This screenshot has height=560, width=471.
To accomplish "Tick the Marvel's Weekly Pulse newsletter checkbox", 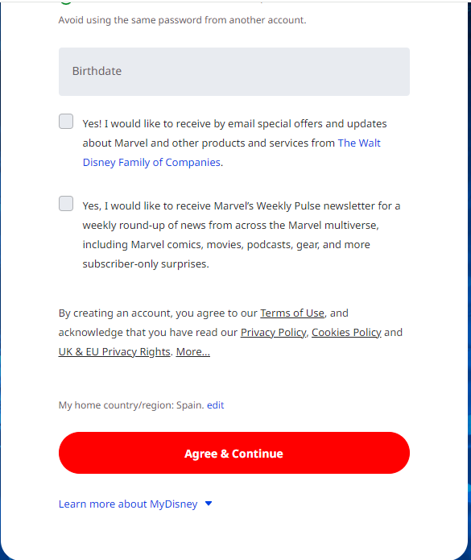I will [x=66, y=204].
